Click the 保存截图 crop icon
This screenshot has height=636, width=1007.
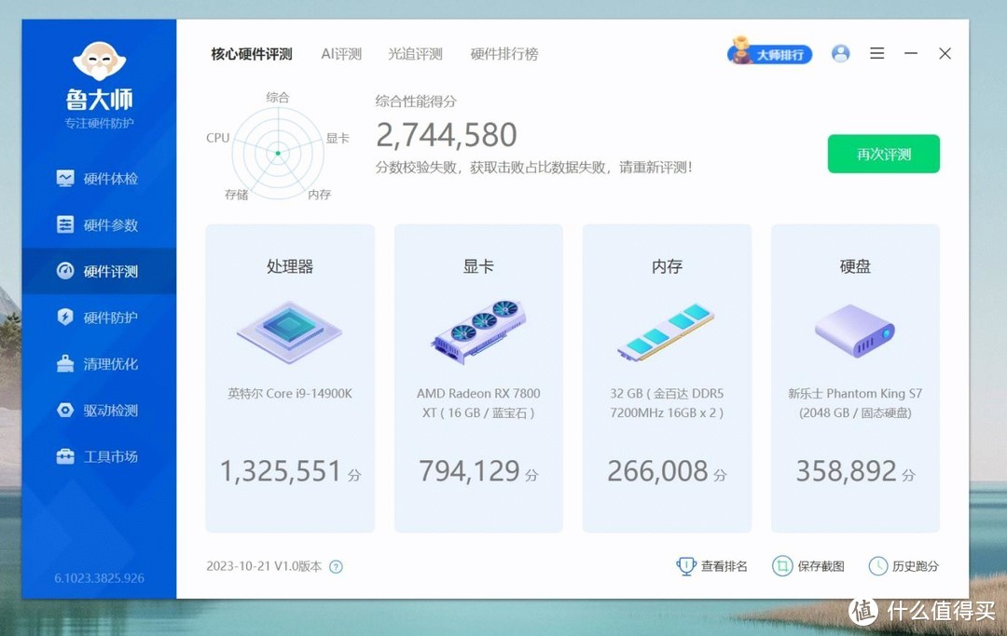(781, 566)
